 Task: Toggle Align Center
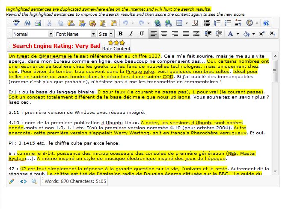tap(164, 34)
